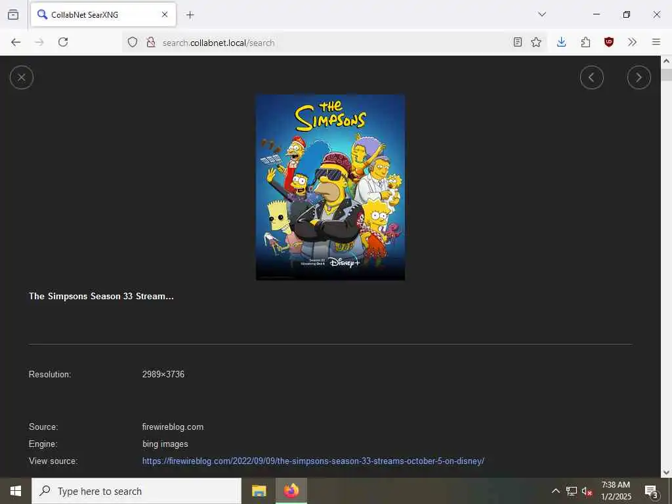Show the previous image result

pyautogui.click(x=591, y=77)
